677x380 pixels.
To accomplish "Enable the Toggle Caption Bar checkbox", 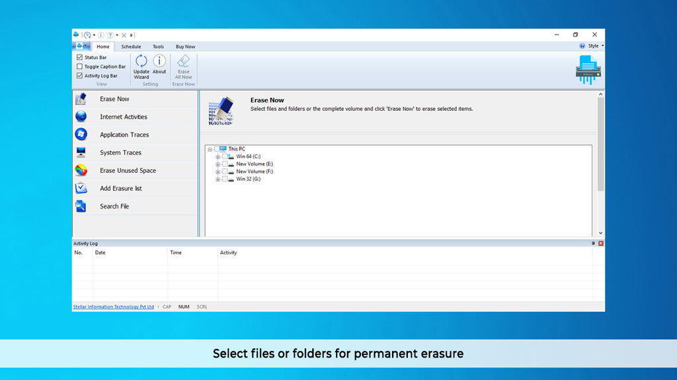I will pyautogui.click(x=79, y=67).
